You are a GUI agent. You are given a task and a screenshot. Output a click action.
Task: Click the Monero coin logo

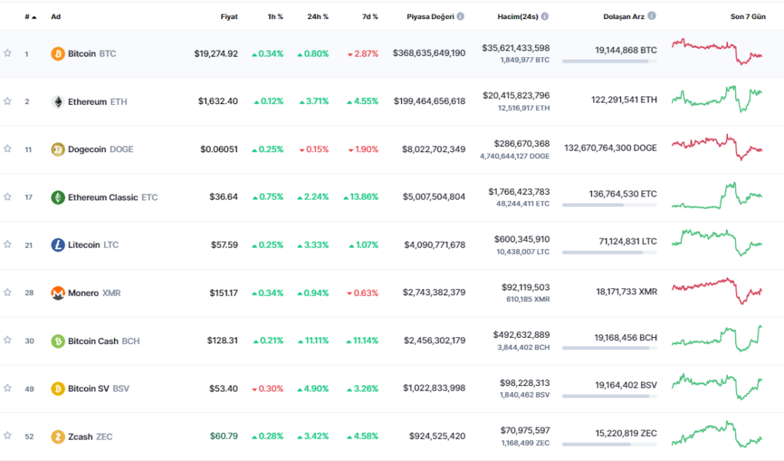point(58,293)
